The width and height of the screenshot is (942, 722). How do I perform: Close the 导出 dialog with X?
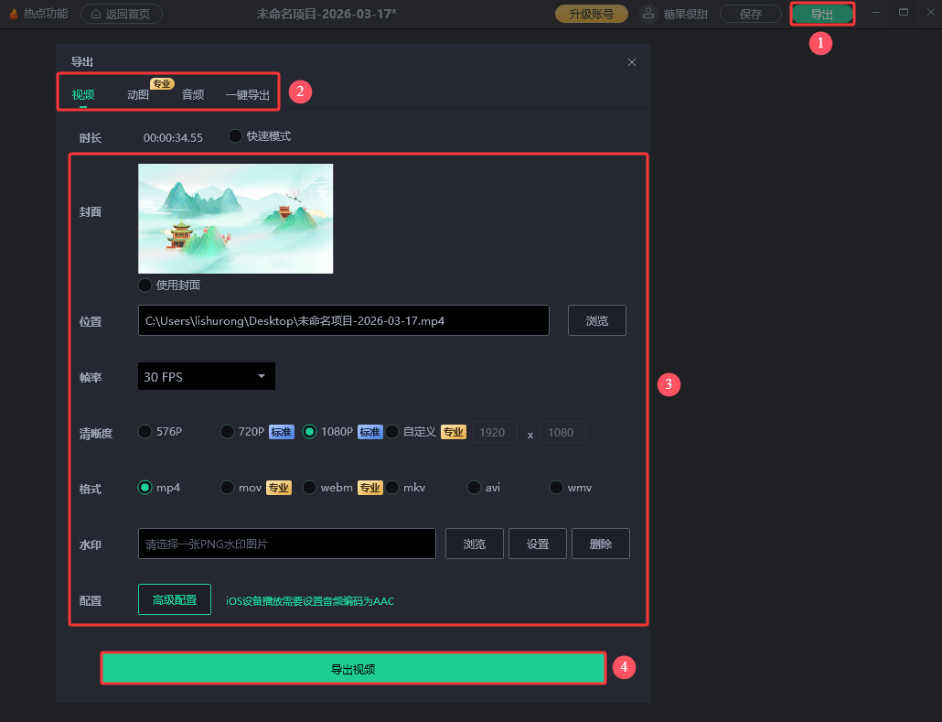click(631, 62)
